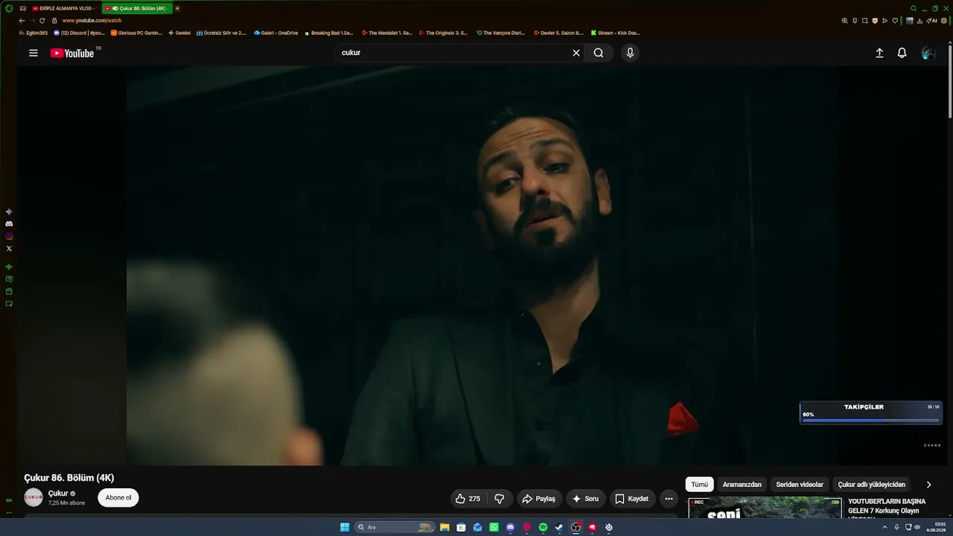The height and width of the screenshot is (536, 953).
Task: Open the Discord icon in browser sidebar
Action: (9, 223)
